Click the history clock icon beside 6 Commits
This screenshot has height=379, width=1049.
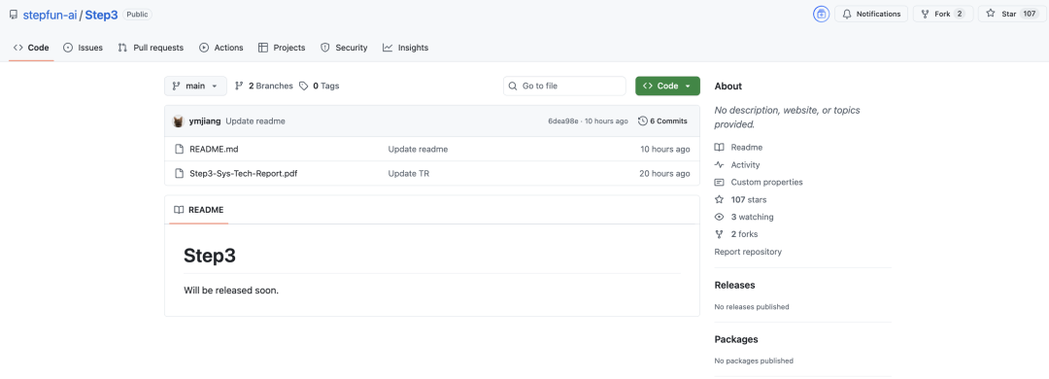643,121
